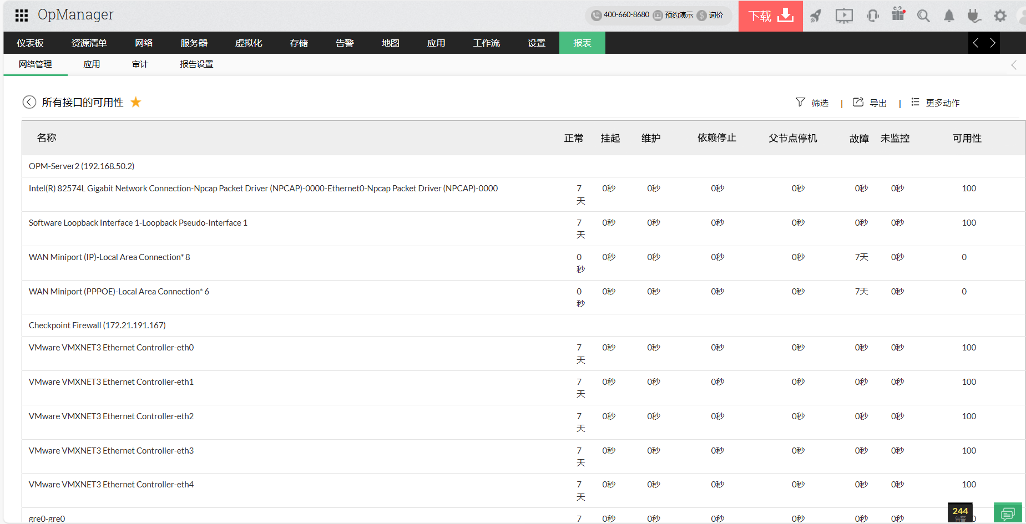Click the red 下载 download button

[770, 16]
